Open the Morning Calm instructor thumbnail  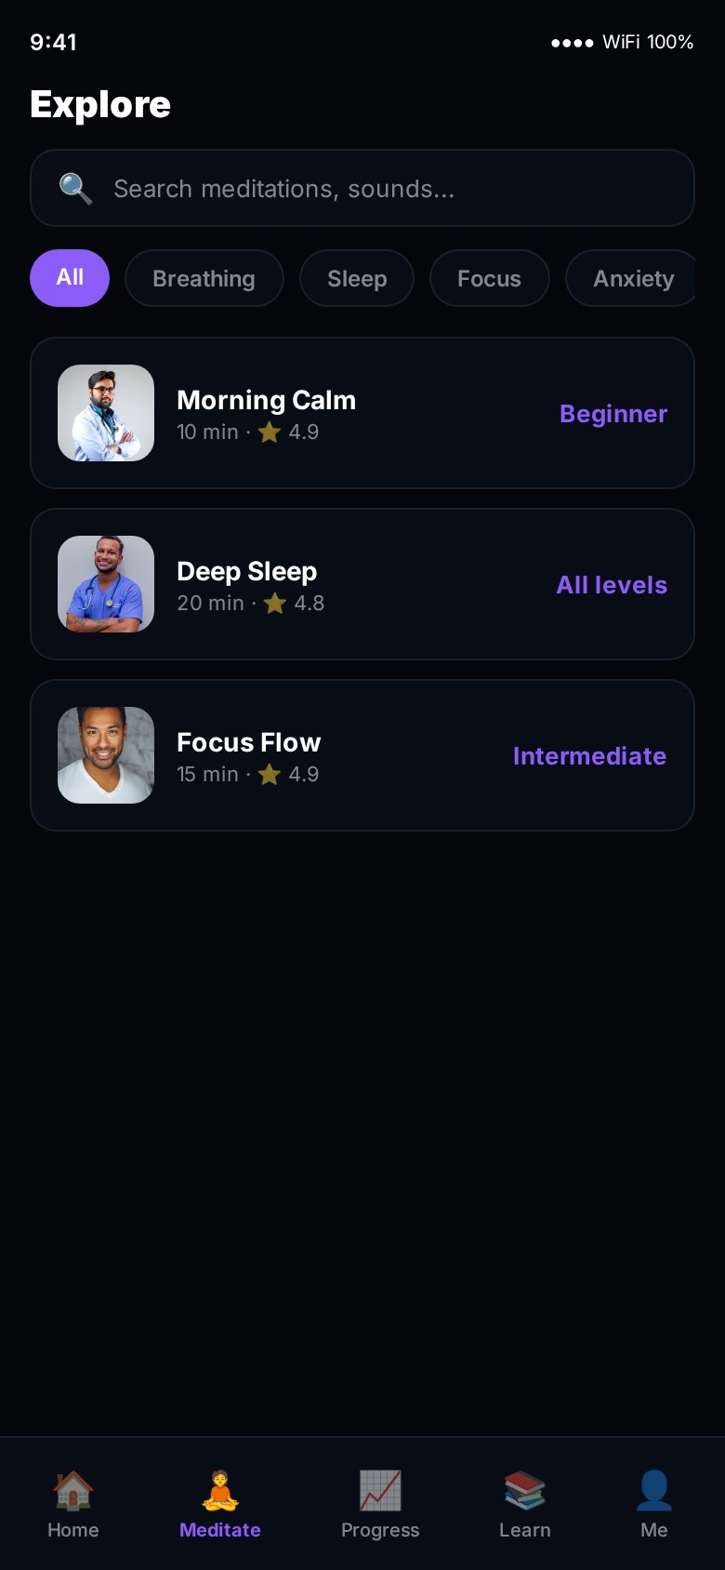click(x=106, y=413)
